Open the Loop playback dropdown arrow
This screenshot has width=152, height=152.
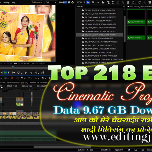(x=22, y=73)
